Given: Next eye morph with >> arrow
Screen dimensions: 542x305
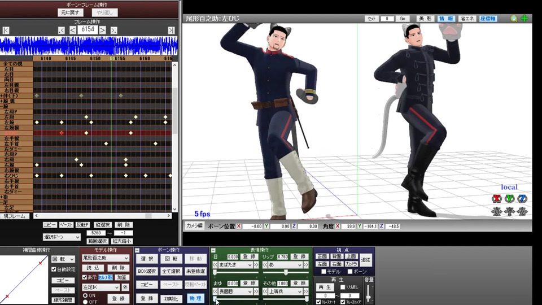Looking at the screenshot, I should pyautogui.click(x=256, y=265).
